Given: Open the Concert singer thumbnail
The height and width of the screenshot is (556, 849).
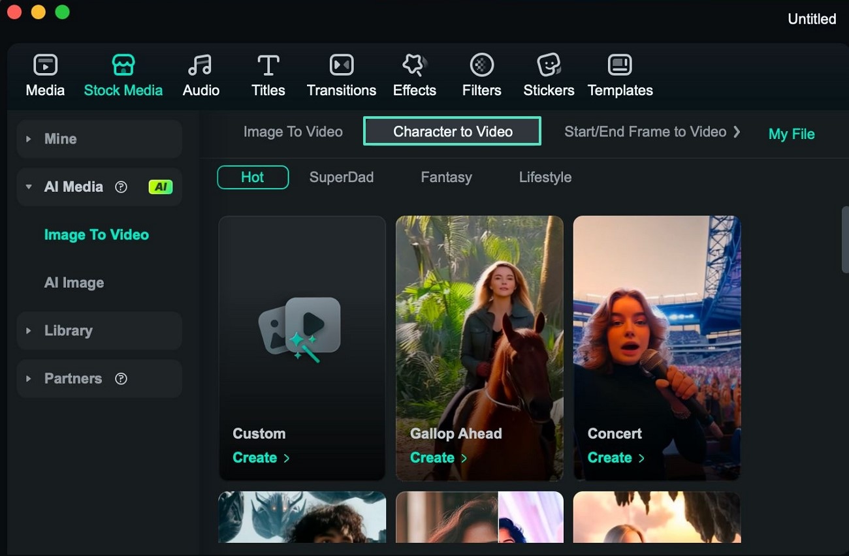Looking at the screenshot, I should point(657,348).
